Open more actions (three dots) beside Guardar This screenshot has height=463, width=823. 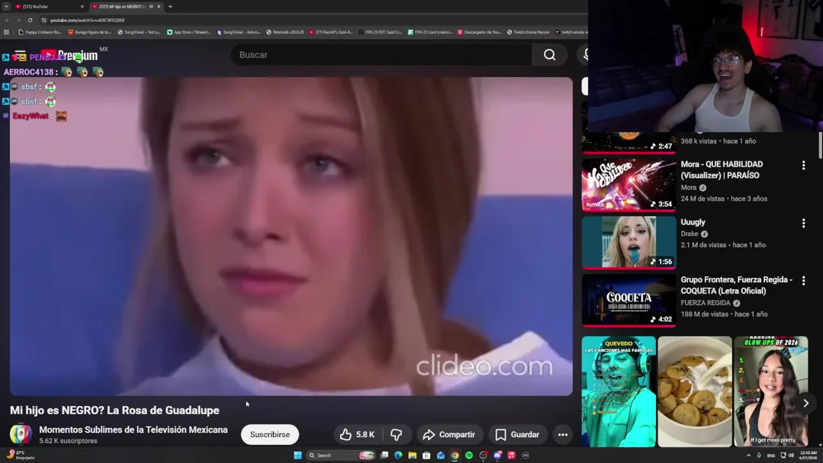(563, 435)
